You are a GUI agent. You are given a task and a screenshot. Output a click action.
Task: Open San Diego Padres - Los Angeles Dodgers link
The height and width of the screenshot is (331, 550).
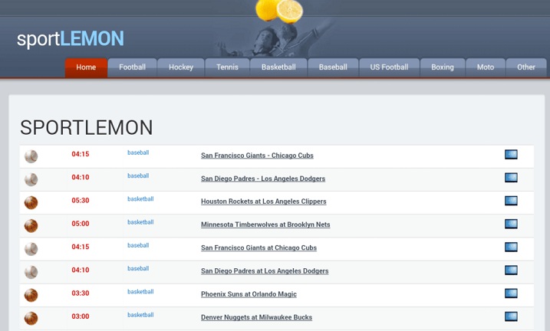point(263,179)
